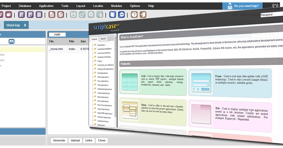
Task: Click the Do you need help? button
Action: [242, 6]
